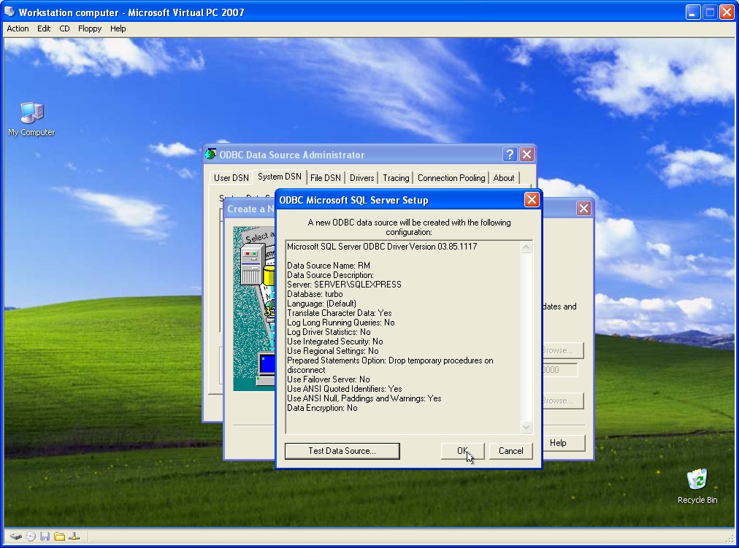Click the floppy disk status bar icon
Screen dimensions: 739x548
click(x=45, y=536)
